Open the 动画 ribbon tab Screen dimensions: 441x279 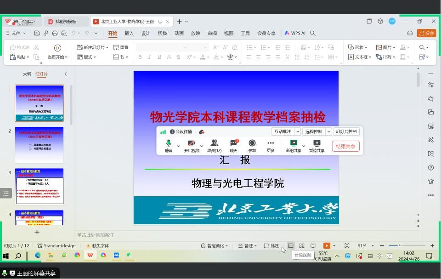[179, 33]
